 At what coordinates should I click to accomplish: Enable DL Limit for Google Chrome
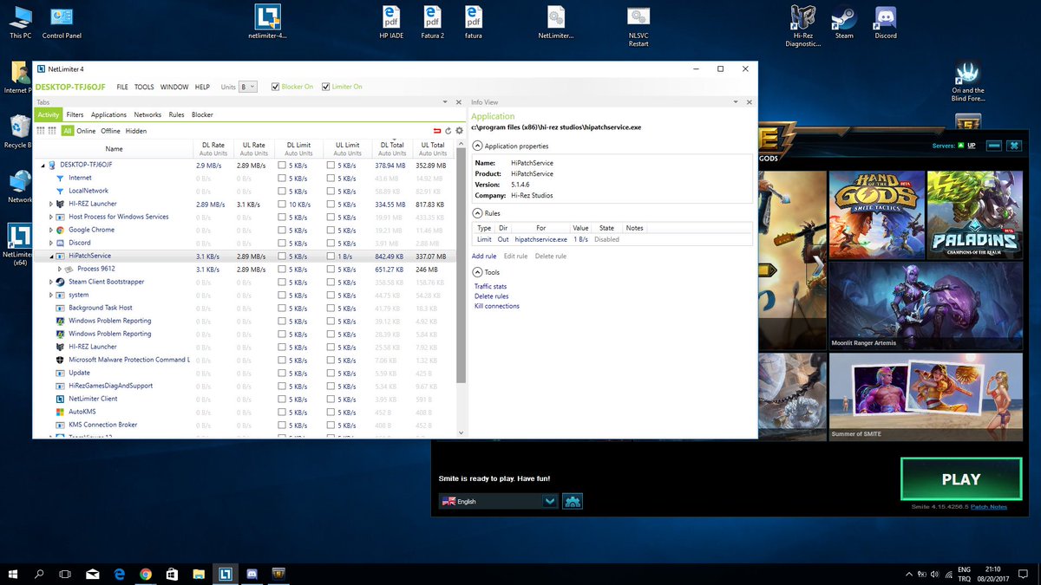tap(282, 230)
